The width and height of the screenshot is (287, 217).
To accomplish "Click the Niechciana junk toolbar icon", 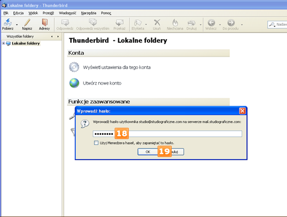I will click(x=175, y=23).
